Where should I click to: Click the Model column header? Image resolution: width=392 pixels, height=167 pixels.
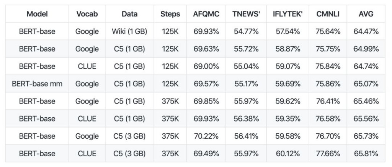point(37,14)
